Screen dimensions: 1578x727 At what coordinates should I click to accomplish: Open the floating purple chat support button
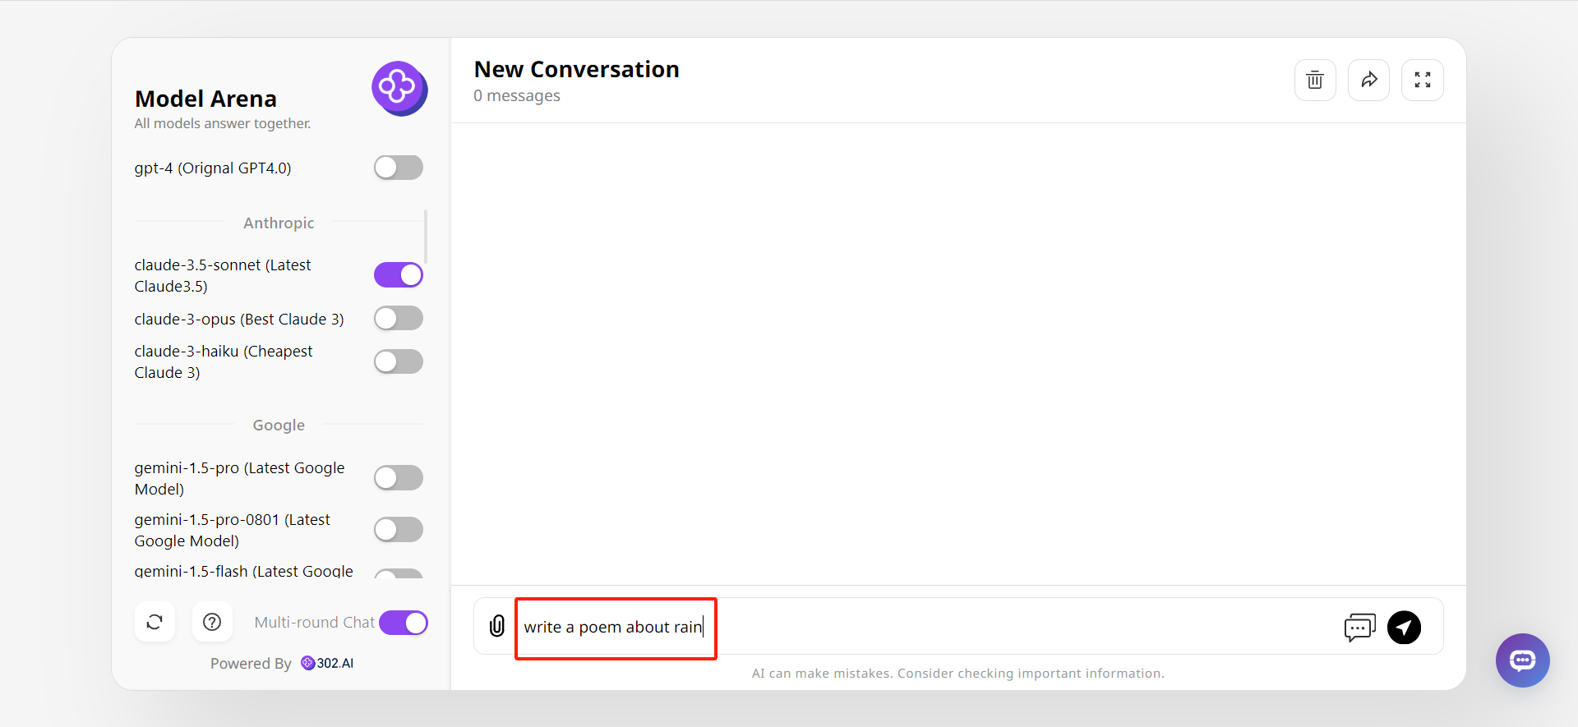click(x=1522, y=660)
